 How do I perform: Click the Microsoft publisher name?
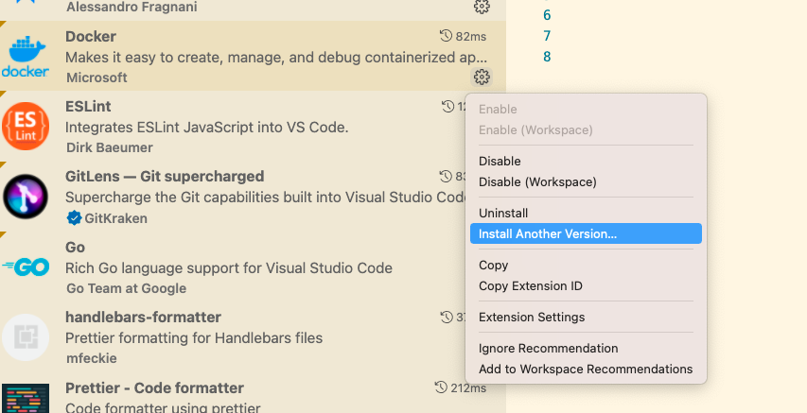[x=96, y=77]
